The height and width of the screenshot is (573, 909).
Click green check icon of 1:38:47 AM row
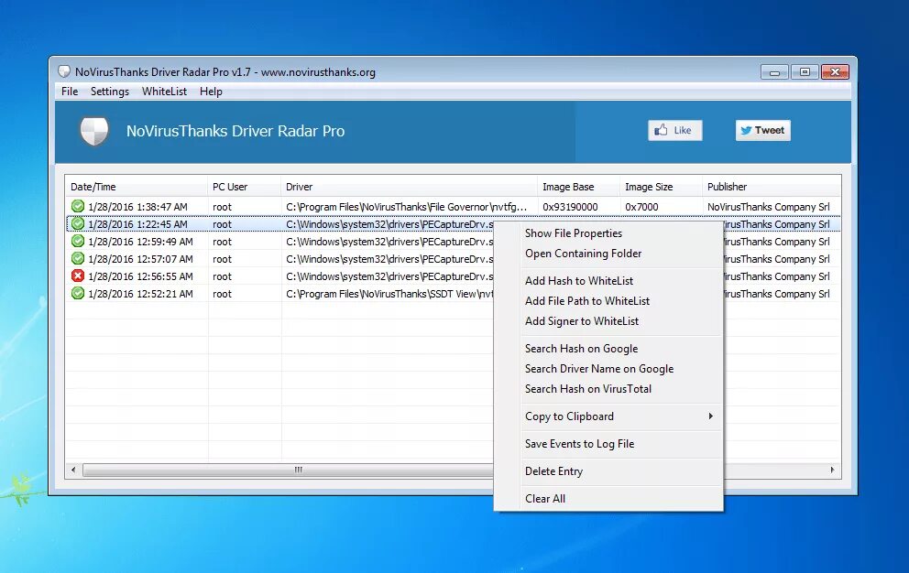coord(78,206)
